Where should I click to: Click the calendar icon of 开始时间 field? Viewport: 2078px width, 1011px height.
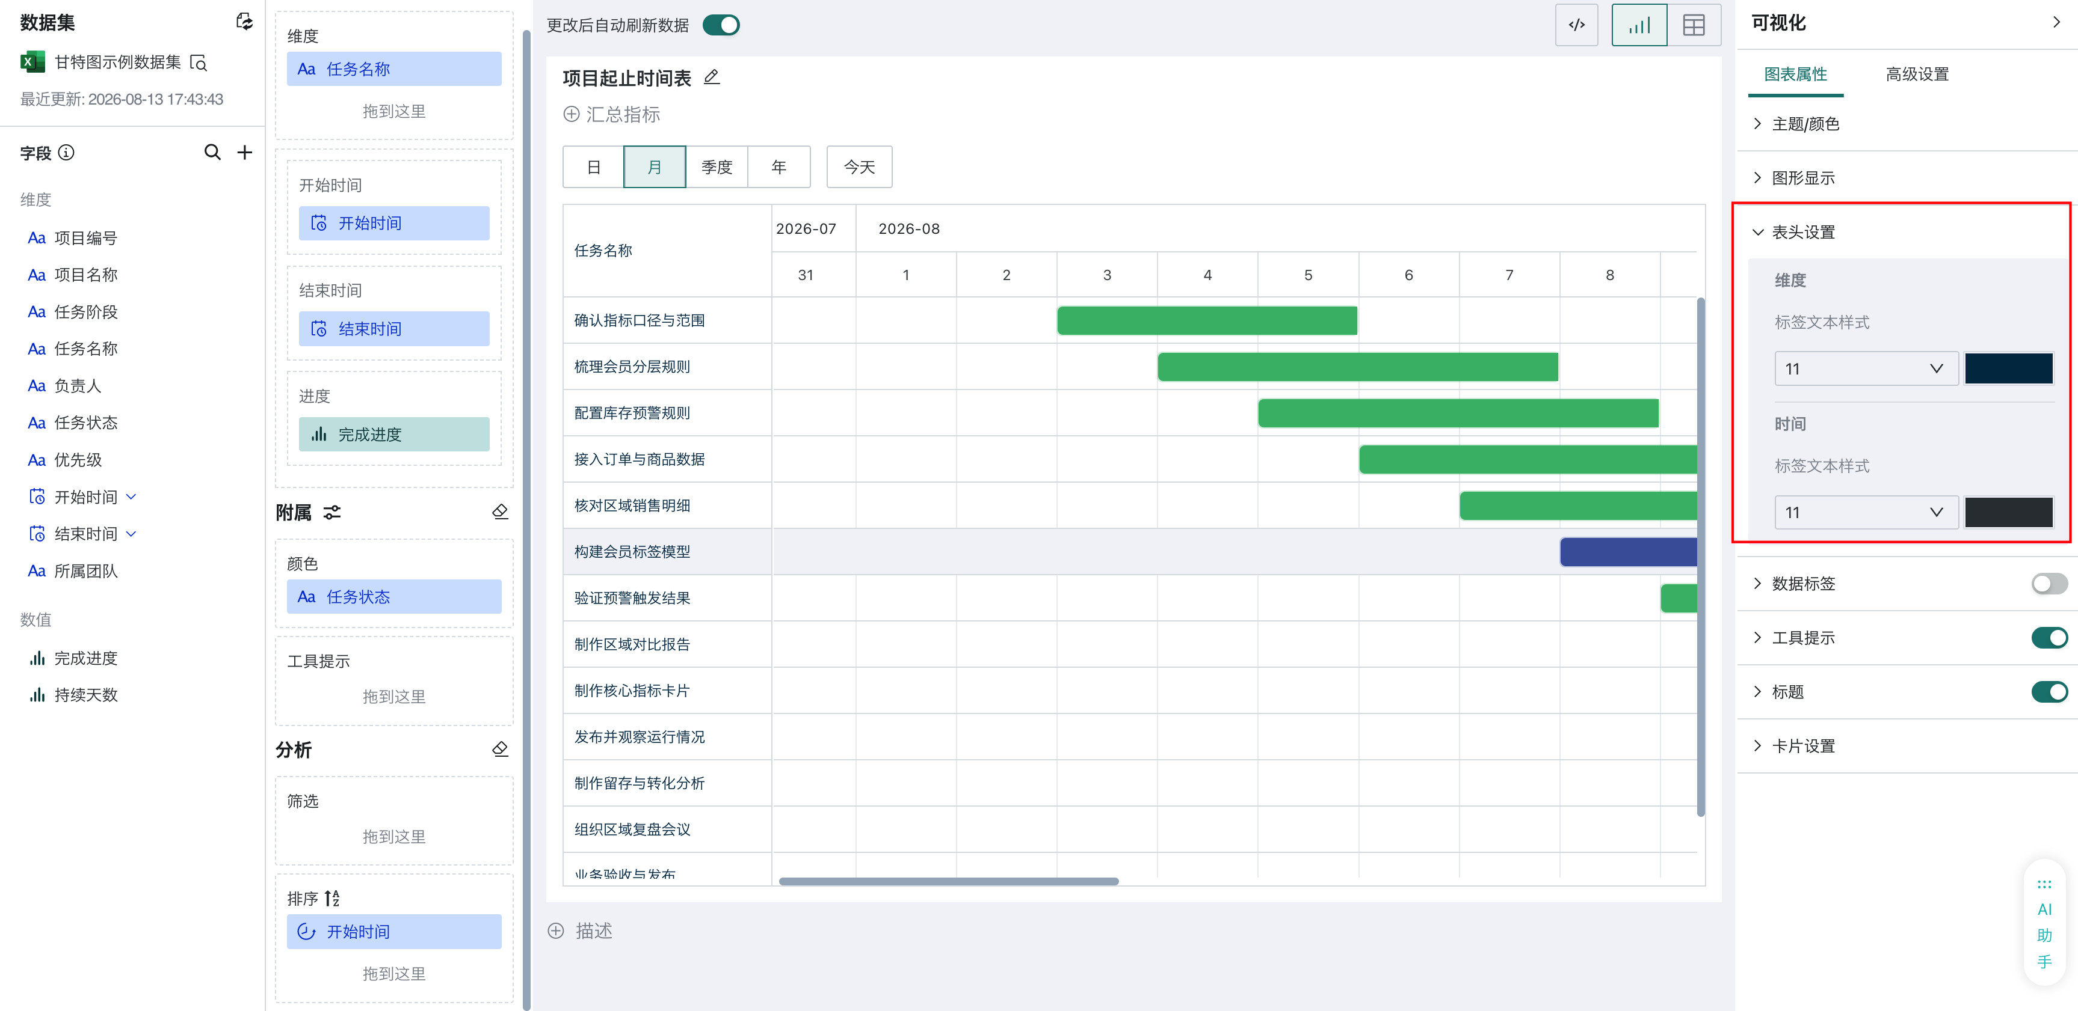(x=37, y=496)
